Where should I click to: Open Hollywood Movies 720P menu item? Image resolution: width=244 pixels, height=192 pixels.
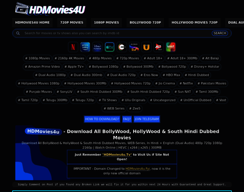pyautogui.click(x=195, y=22)
